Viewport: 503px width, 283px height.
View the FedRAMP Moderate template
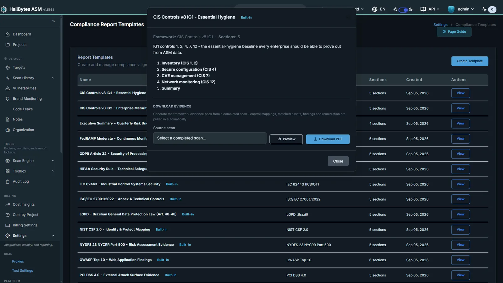(x=461, y=139)
